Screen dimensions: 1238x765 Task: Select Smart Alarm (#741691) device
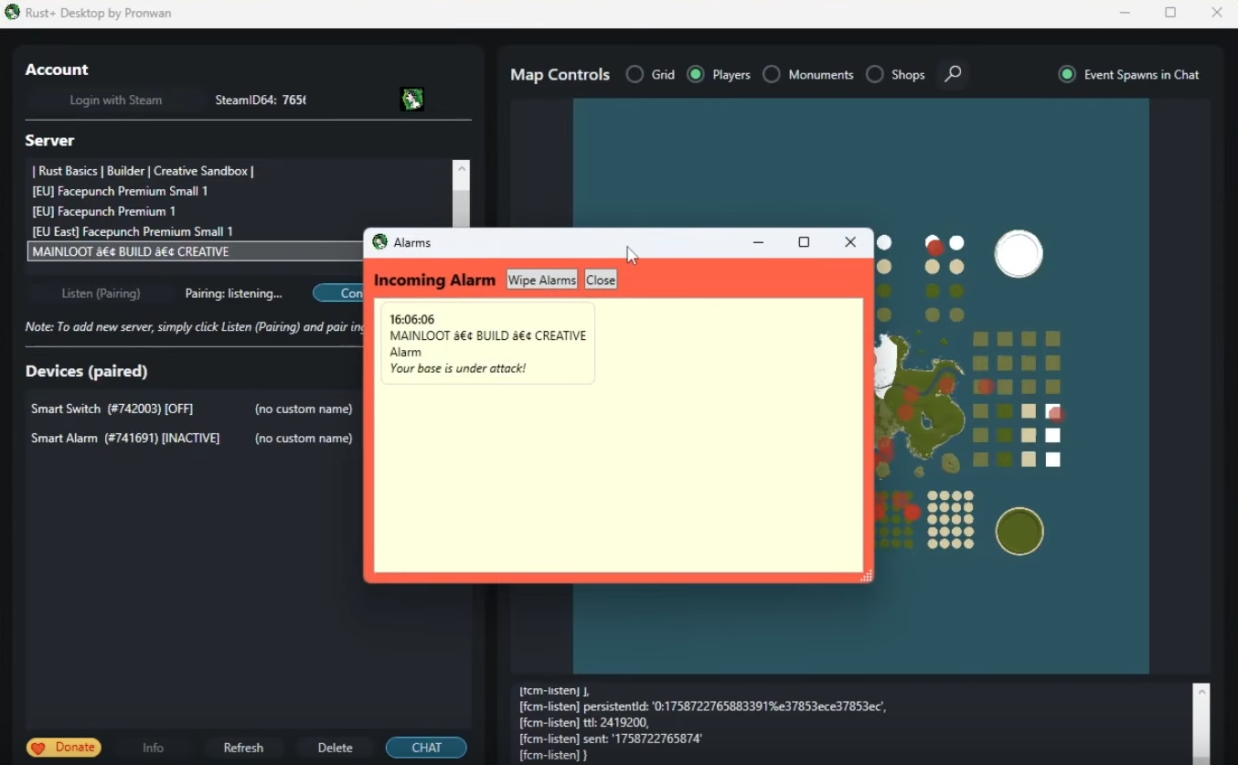click(x=125, y=438)
